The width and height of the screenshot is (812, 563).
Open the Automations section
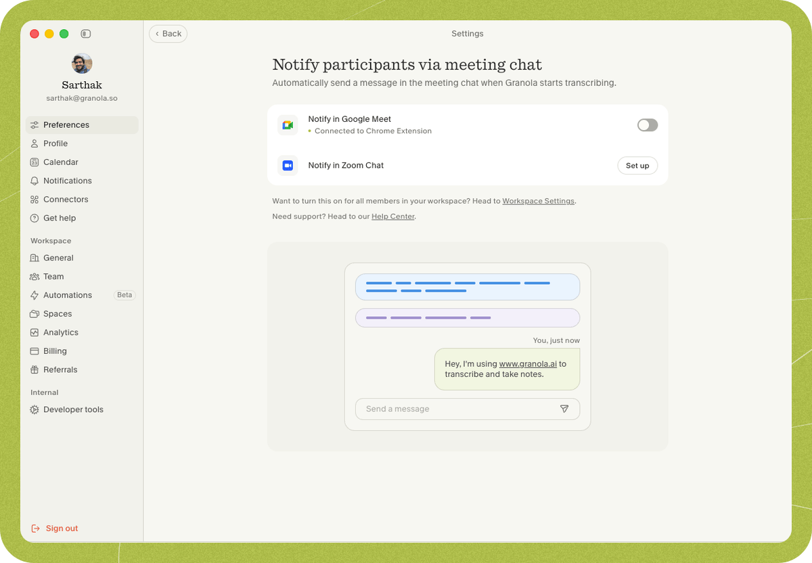(x=82, y=295)
